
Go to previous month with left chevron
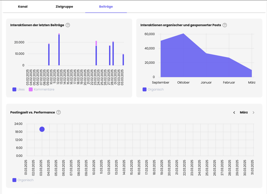(x=234, y=113)
